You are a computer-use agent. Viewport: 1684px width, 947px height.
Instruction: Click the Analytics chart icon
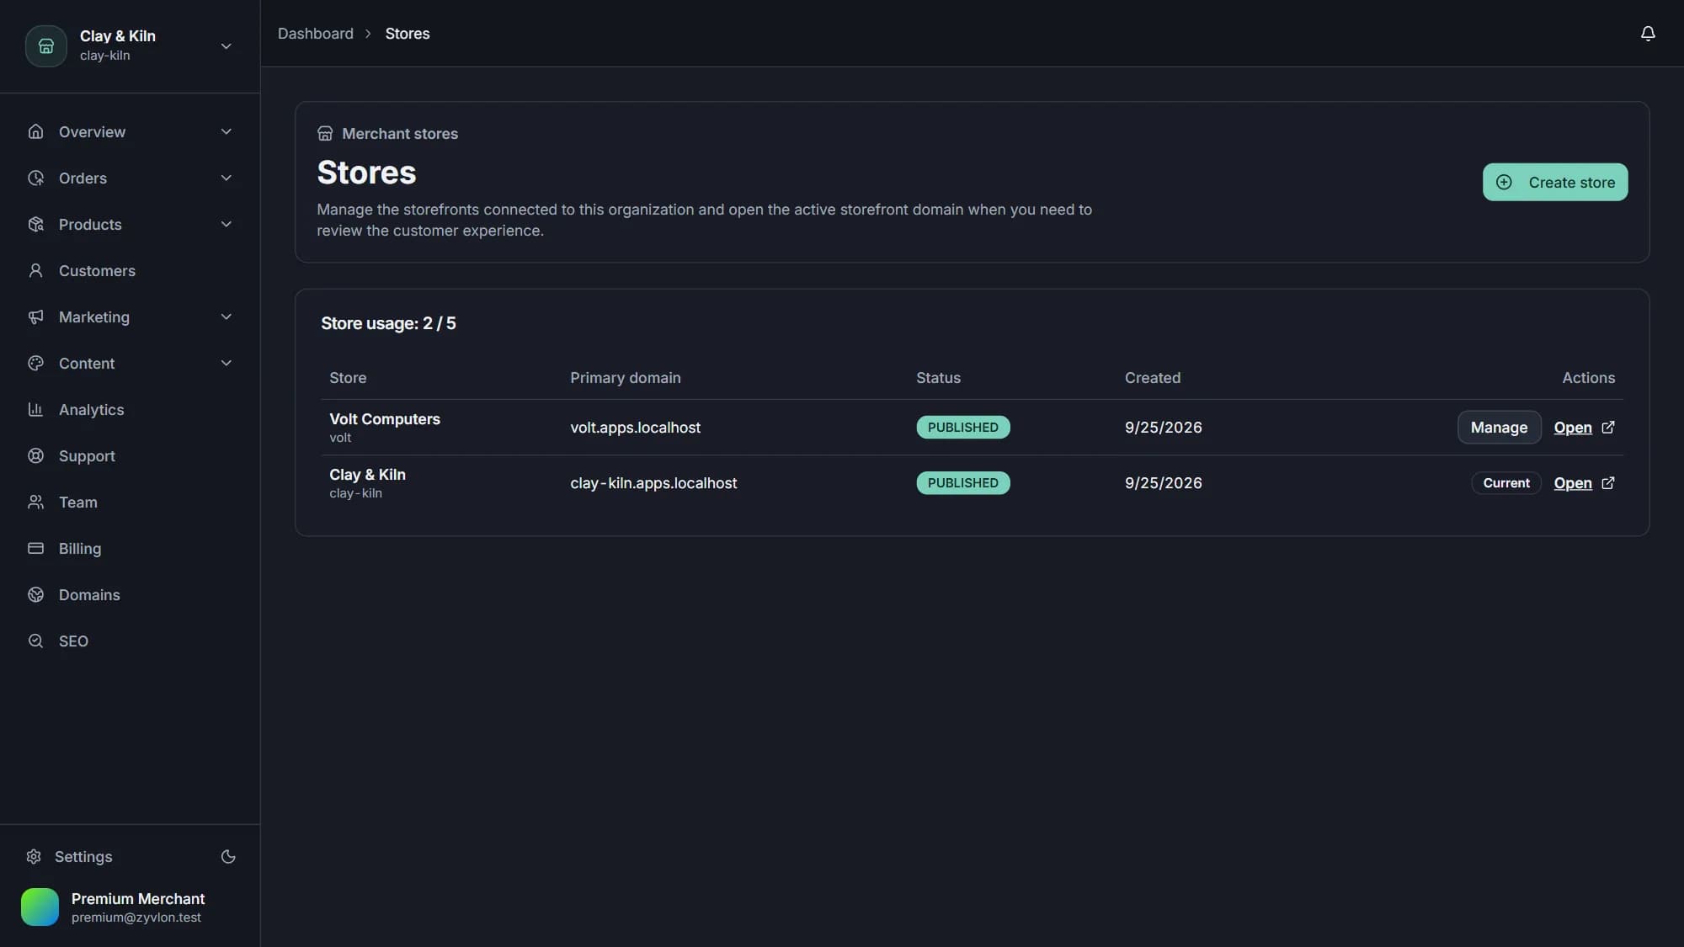coord(35,409)
